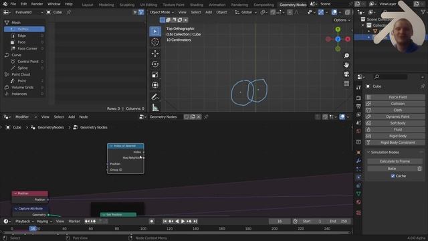Click the Rigid Body physics button
428x241 pixels.
click(x=395, y=136)
